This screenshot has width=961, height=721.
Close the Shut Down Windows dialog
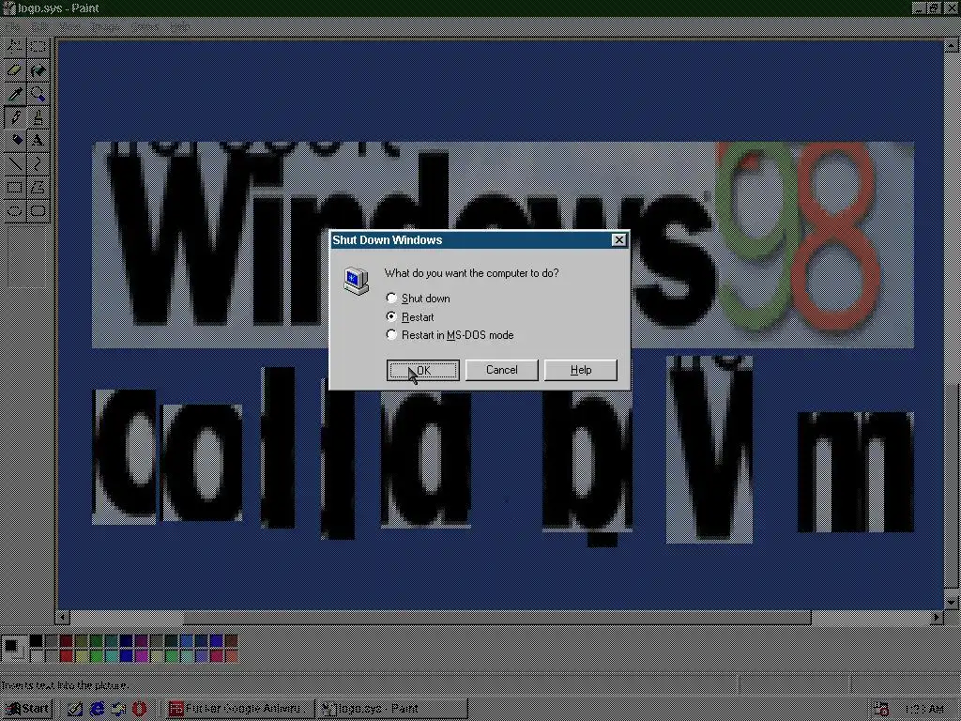[619, 240]
